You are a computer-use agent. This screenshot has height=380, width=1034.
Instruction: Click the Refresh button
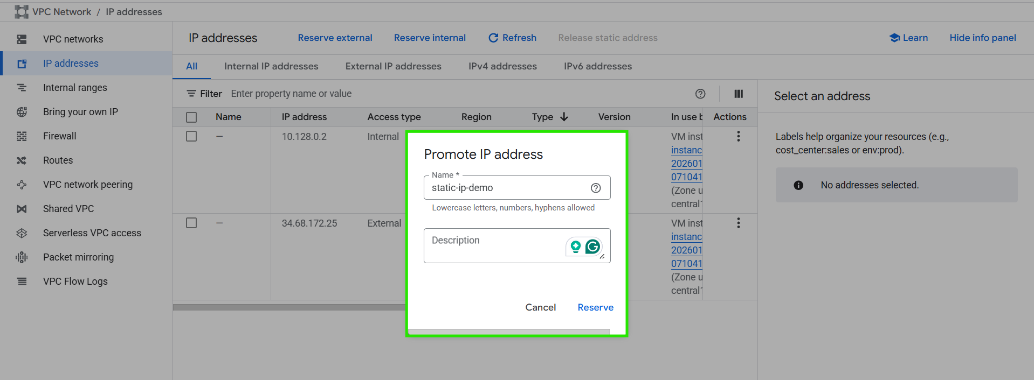coord(512,38)
